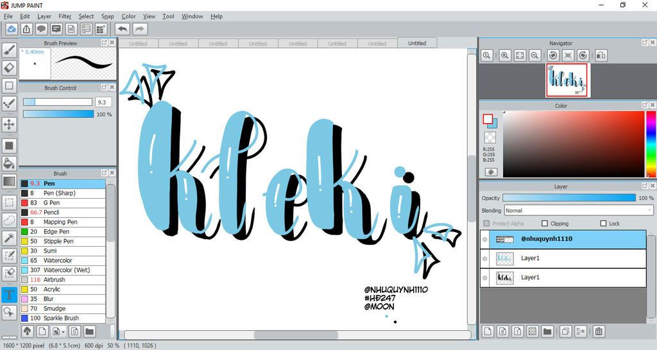
Task: Toggle the Protect Alpha checkbox
Action: (486, 224)
